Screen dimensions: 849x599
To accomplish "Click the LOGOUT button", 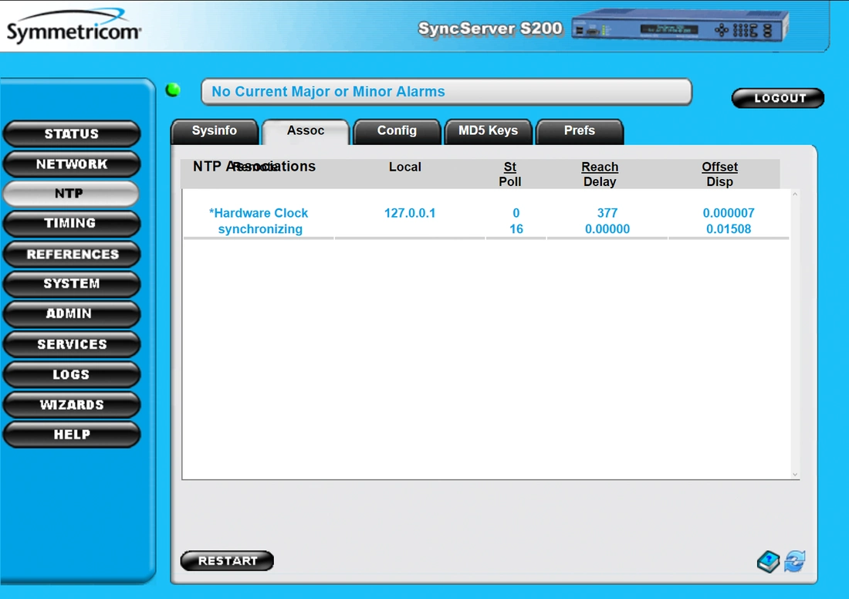I will [x=778, y=98].
